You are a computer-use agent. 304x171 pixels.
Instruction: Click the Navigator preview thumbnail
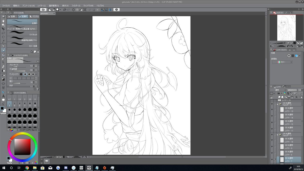(287, 28)
